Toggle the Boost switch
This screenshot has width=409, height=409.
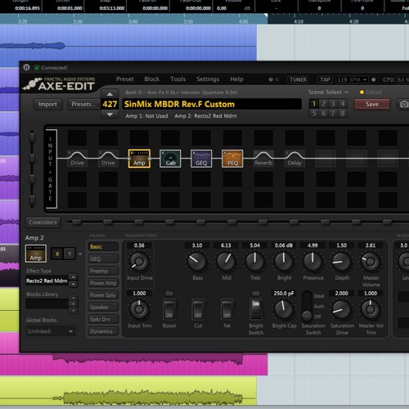tap(169, 309)
